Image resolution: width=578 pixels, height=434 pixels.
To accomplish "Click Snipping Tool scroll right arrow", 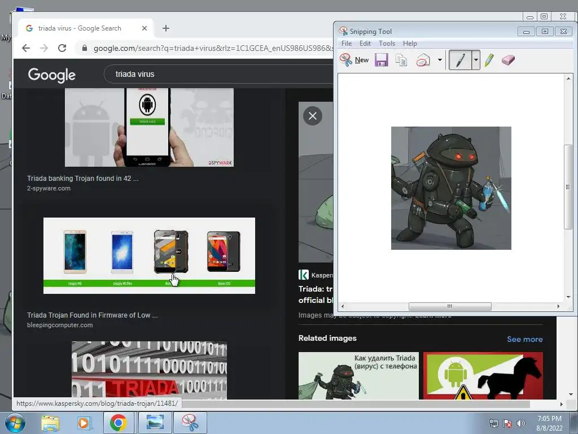I will [x=558, y=306].
